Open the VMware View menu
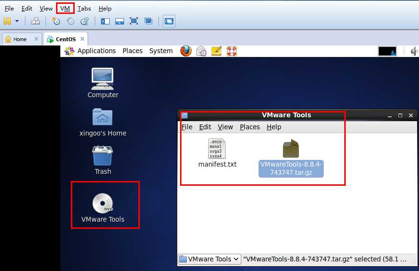This screenshot has height=271, width=419. [46, 9]
